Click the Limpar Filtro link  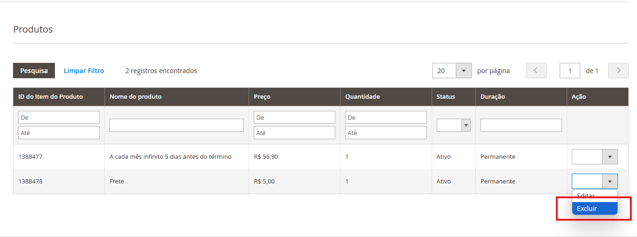84,71
